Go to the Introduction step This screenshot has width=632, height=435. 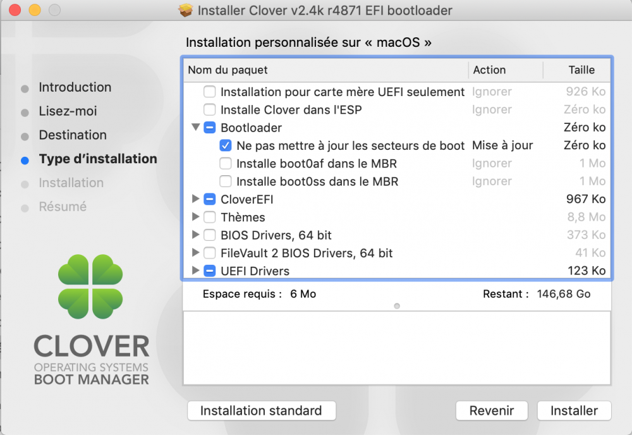[x=75, y=87]
